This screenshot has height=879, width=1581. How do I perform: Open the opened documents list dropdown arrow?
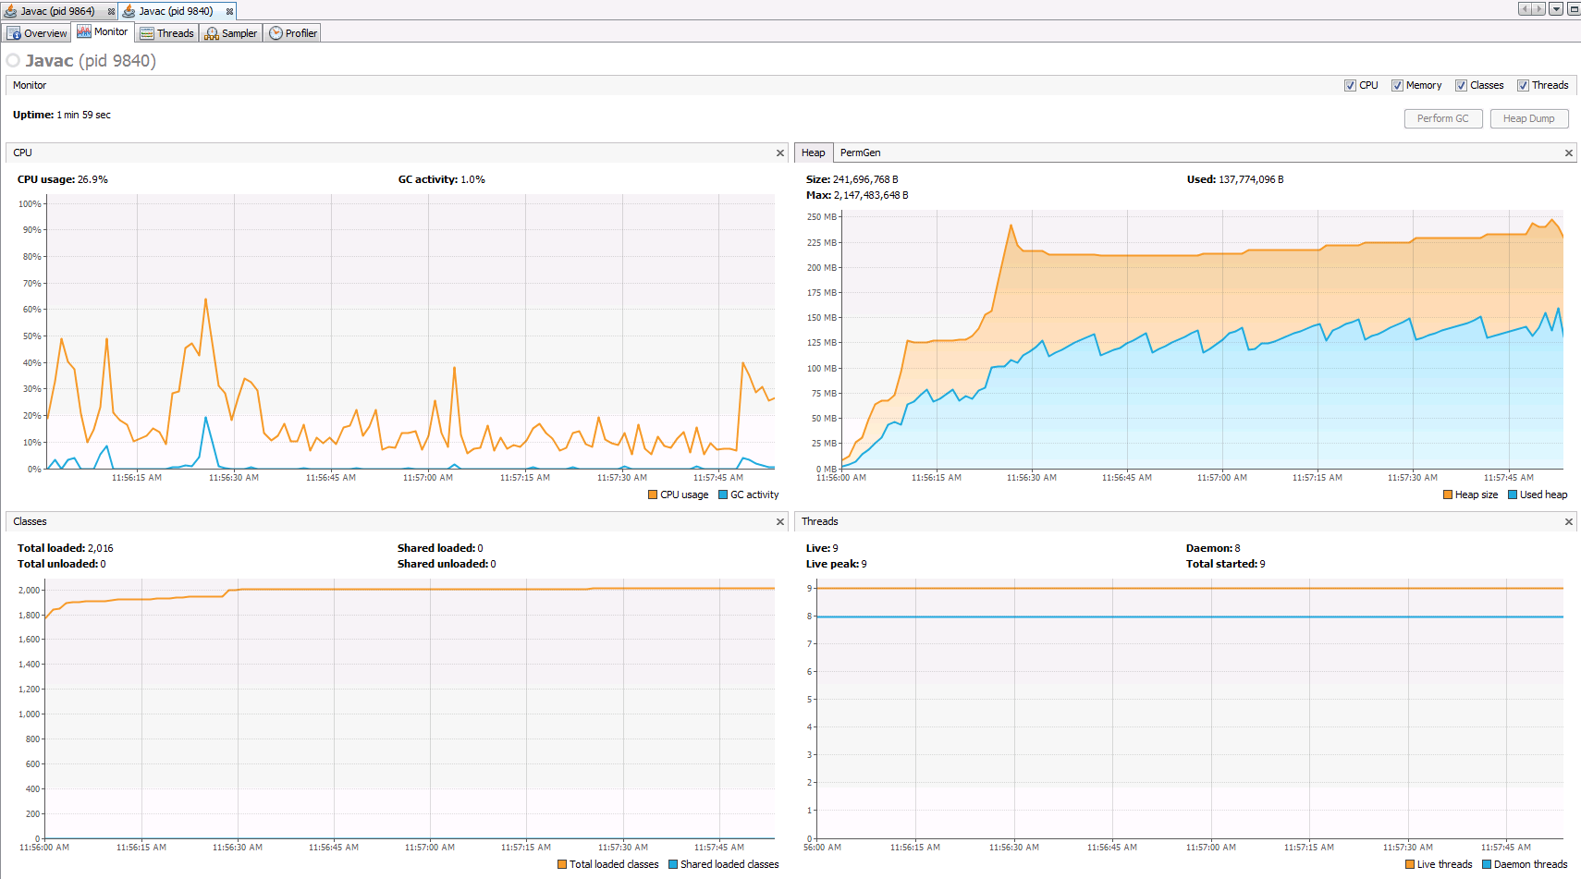[x=1556, y=9]
